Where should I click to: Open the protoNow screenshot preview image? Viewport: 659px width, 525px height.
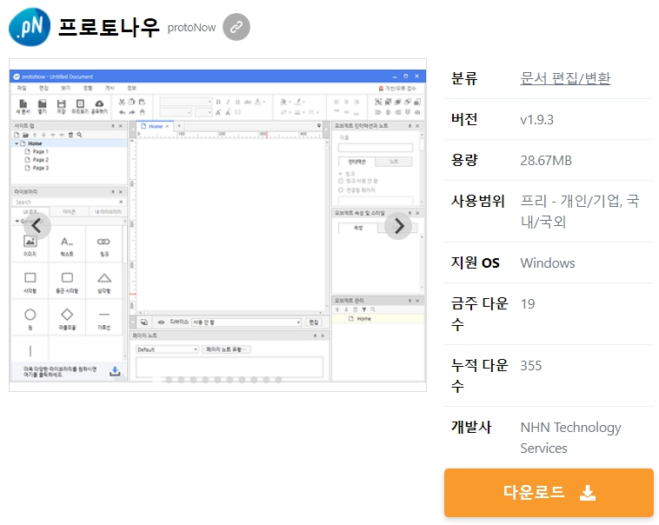pos(217,225)
